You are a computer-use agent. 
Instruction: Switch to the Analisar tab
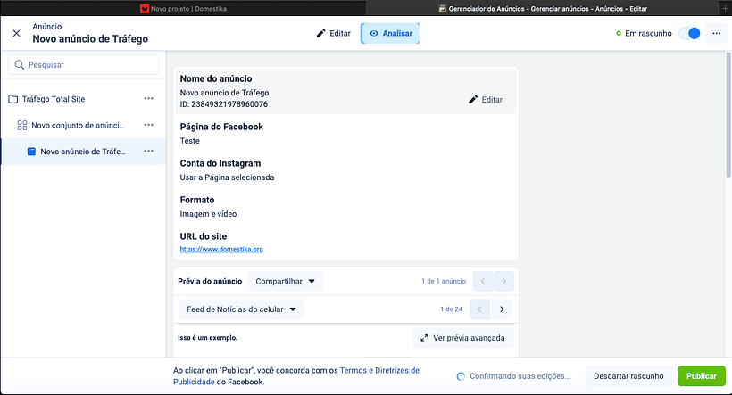click(390, 33)
